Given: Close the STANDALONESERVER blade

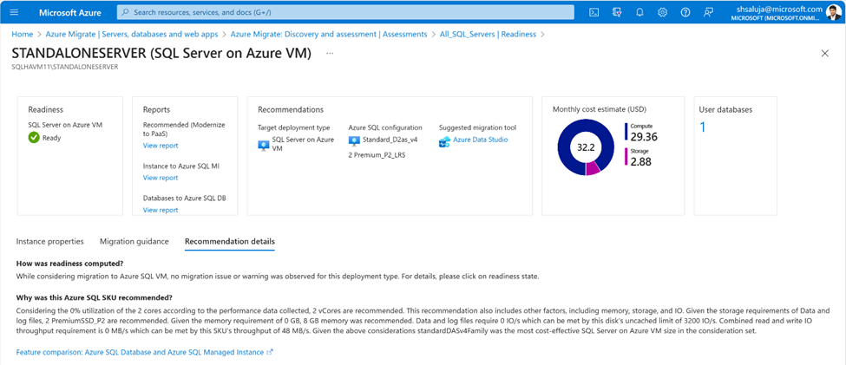Looking at the screenshot, I should point(824,53).
